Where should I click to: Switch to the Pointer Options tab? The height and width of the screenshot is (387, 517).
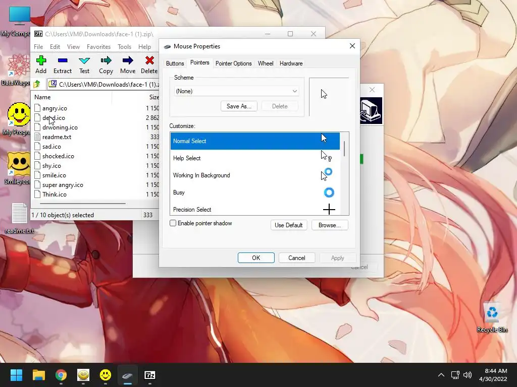point(233,63)
